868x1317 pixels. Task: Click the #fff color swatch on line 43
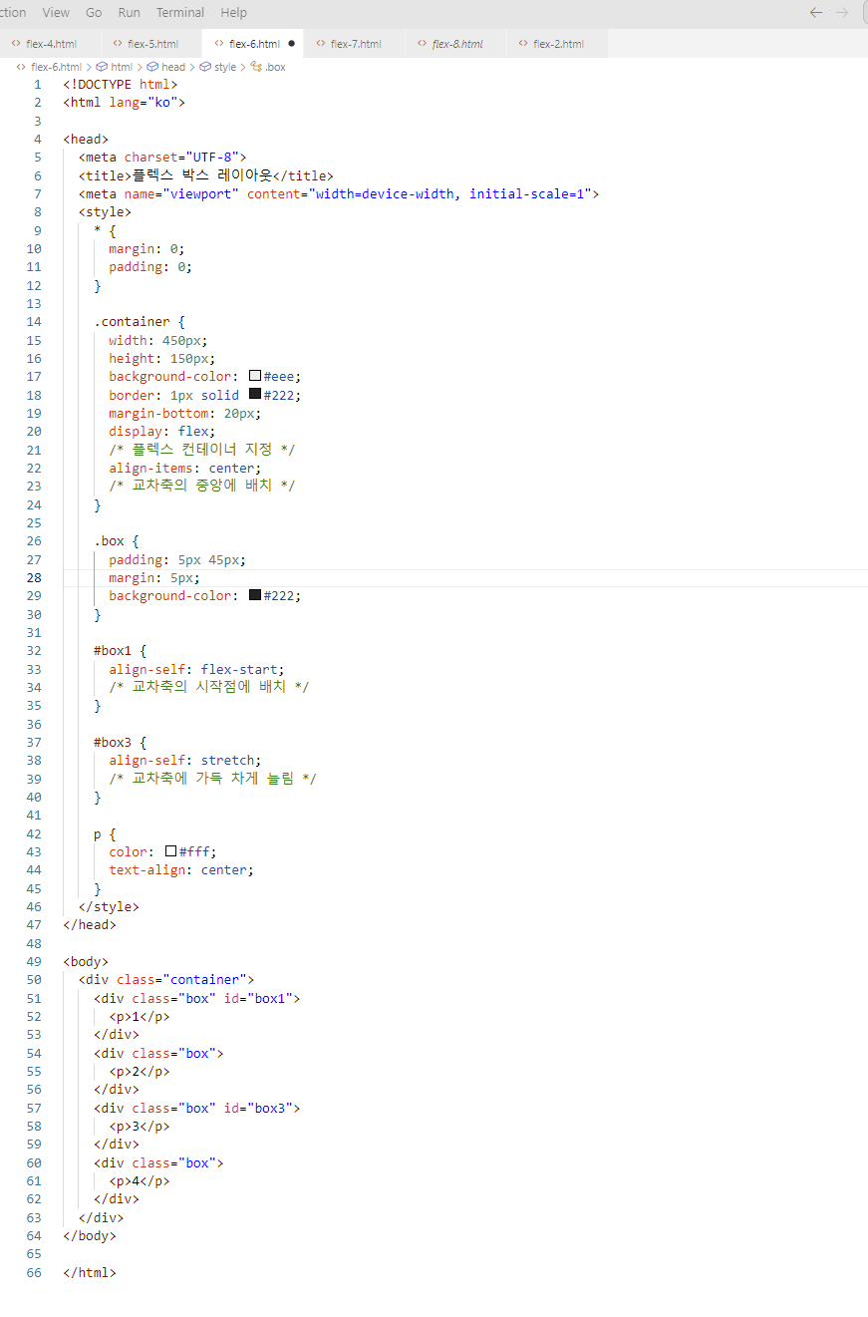click(x=171, y=851)
